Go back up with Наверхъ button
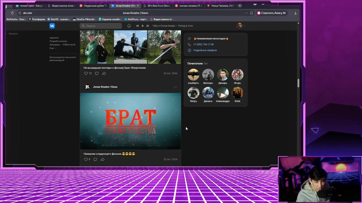The image size is (362, 203). (x=12, y=34)
